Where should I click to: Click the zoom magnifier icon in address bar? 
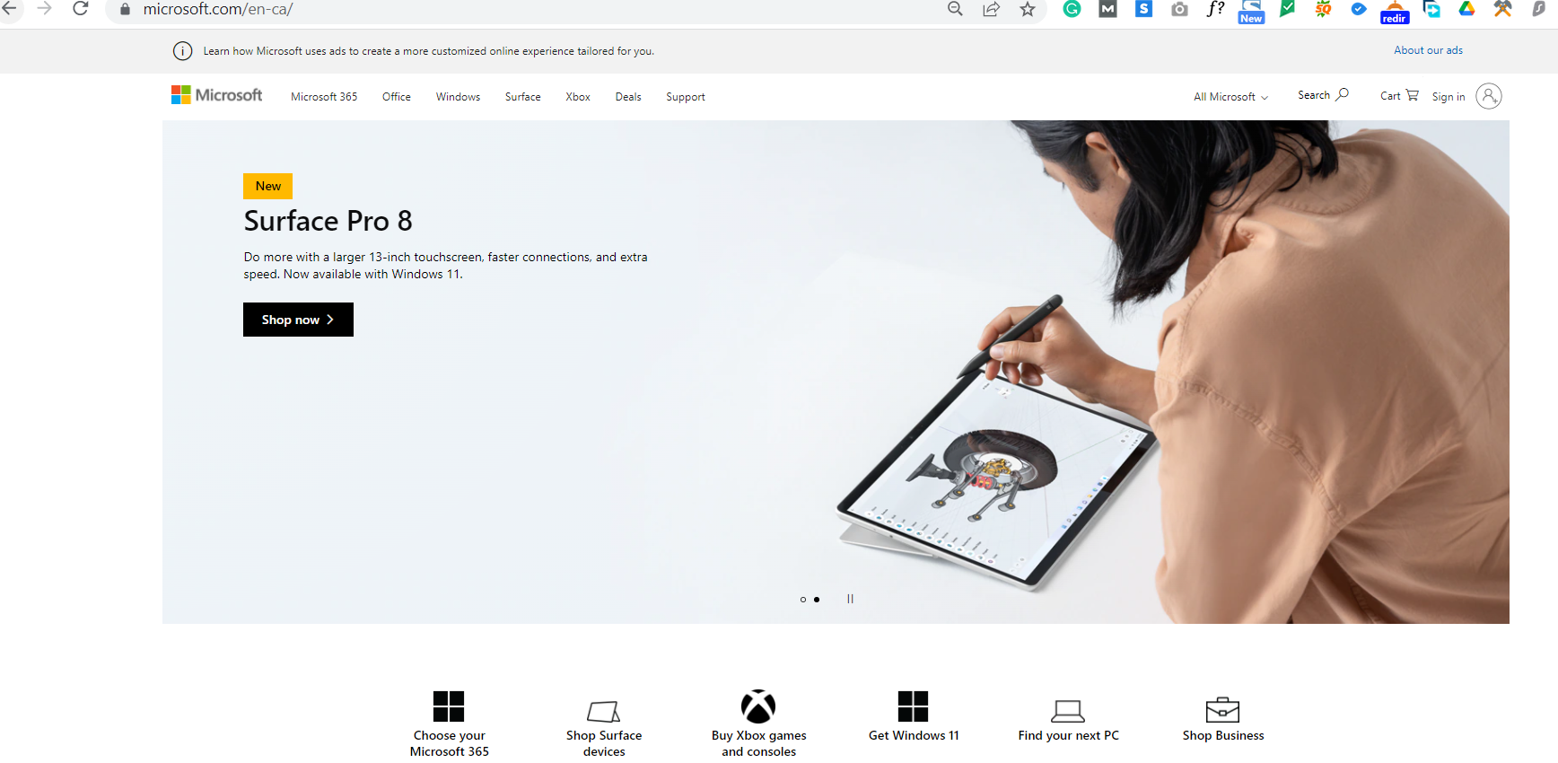[955, 9]
